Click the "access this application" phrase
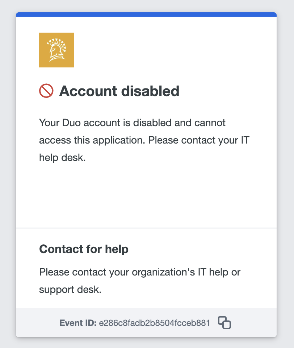Viewport: 294px width, 348px height. pyautogui.click(x=91, y=140)
